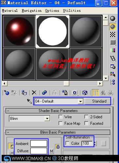This screenshot has height=163, width=119.
Task: Select the red glossy sphere sample slot
Action: click(x=19, y=31)
